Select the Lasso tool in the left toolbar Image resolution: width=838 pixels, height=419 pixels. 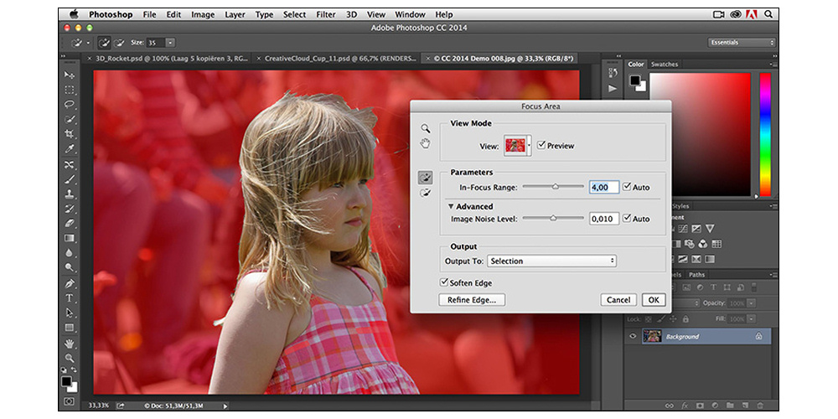pyautogui.click(x=70, y=105)
